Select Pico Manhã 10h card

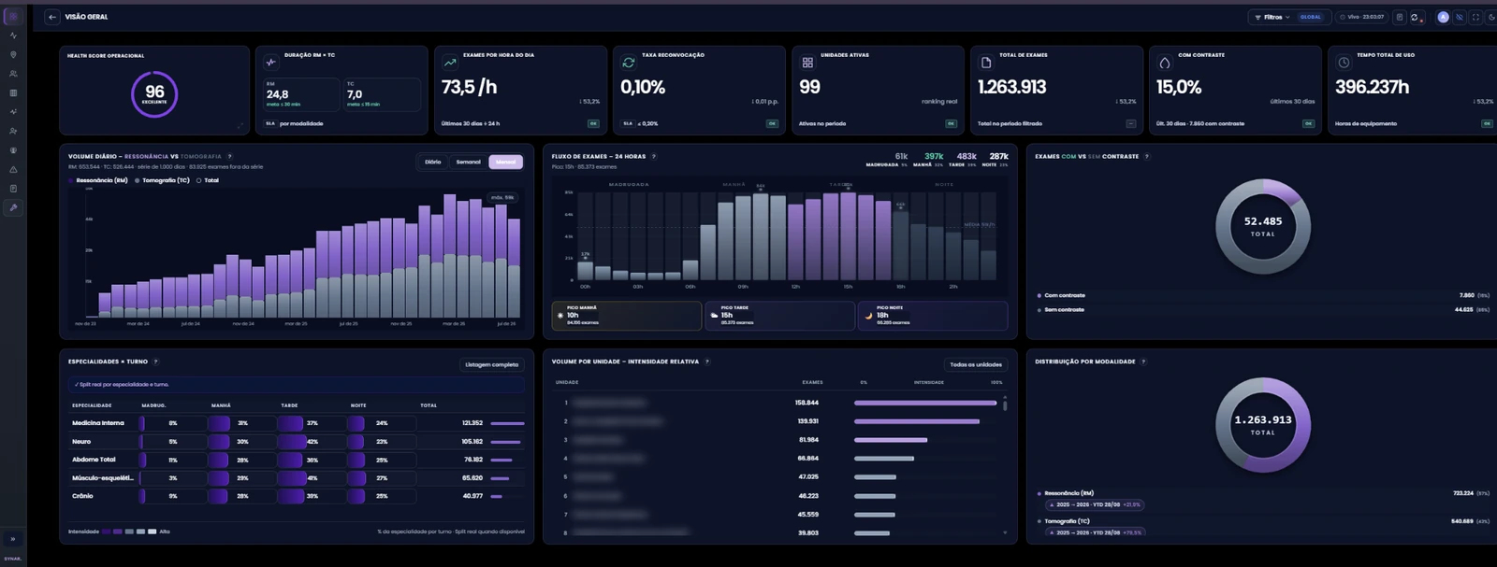[x=627, y=315]
